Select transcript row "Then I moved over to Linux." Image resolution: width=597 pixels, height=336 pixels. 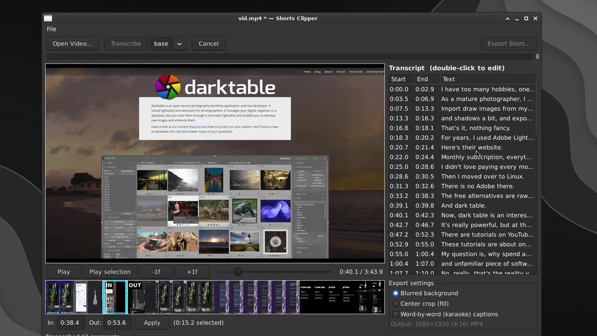click(462, 177)
